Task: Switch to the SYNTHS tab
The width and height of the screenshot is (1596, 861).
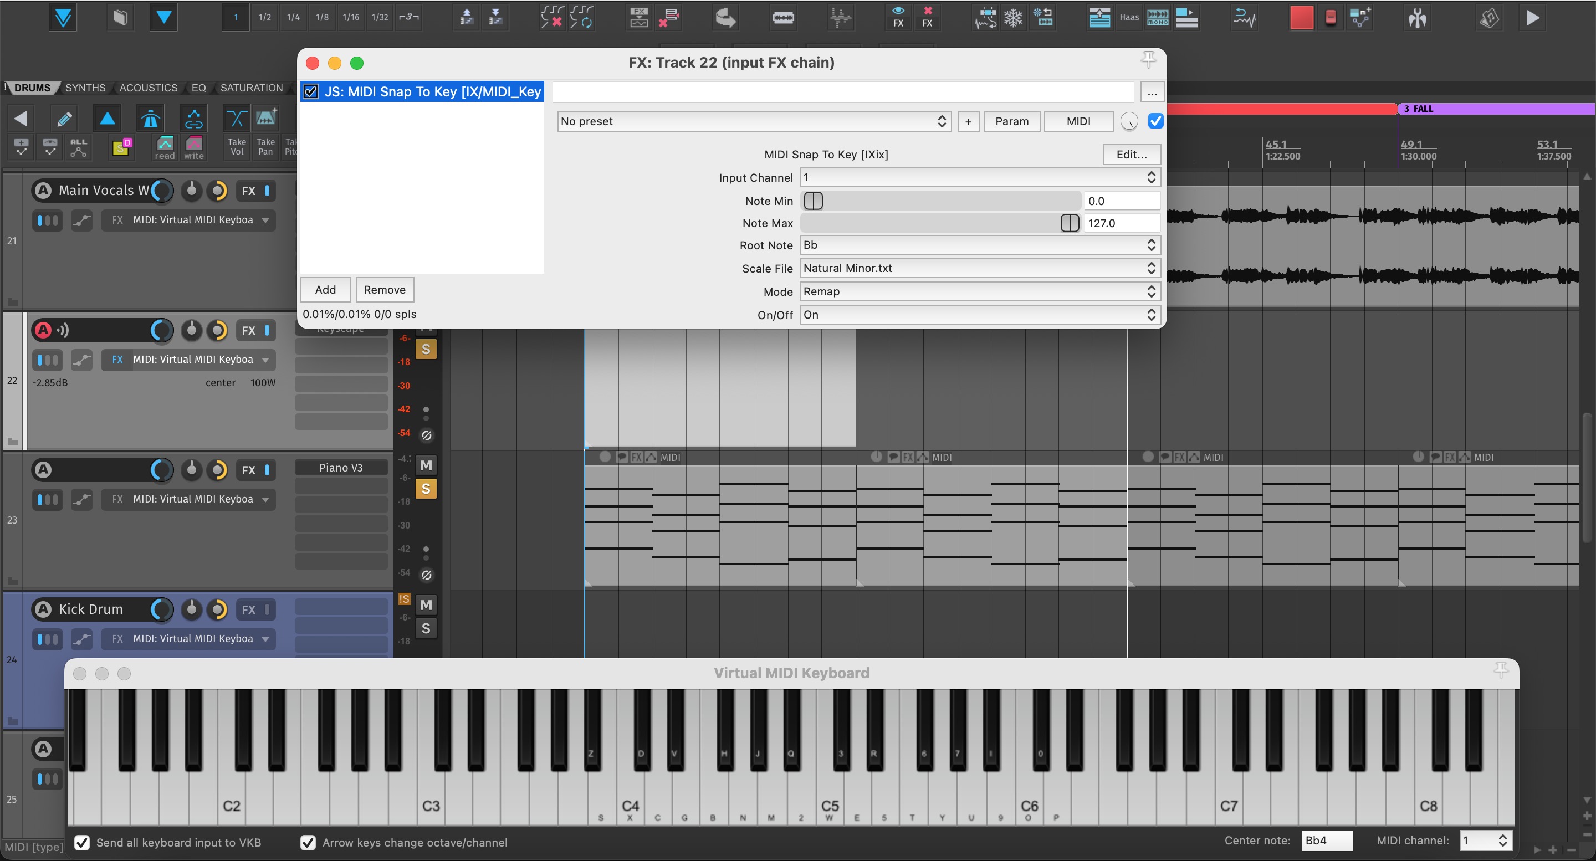Action: (x=85, y=88)
